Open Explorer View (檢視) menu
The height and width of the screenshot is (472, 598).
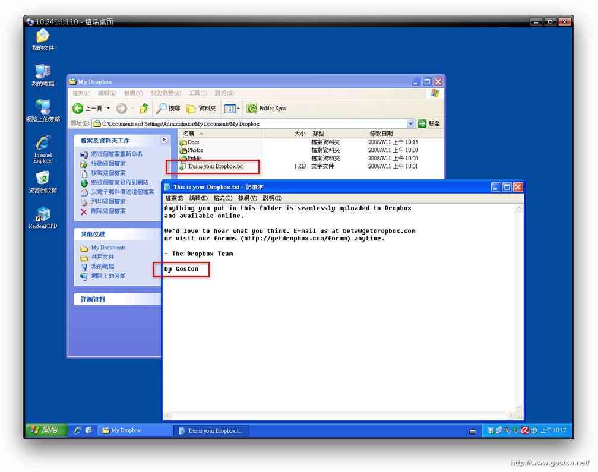tap(133, 93)
